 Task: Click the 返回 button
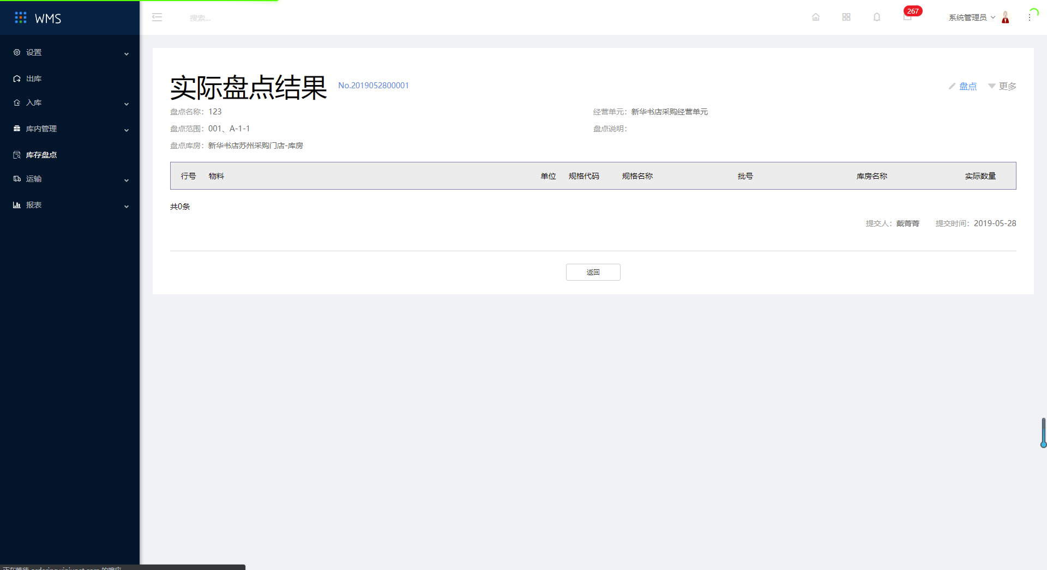click(x=593, y=272)
